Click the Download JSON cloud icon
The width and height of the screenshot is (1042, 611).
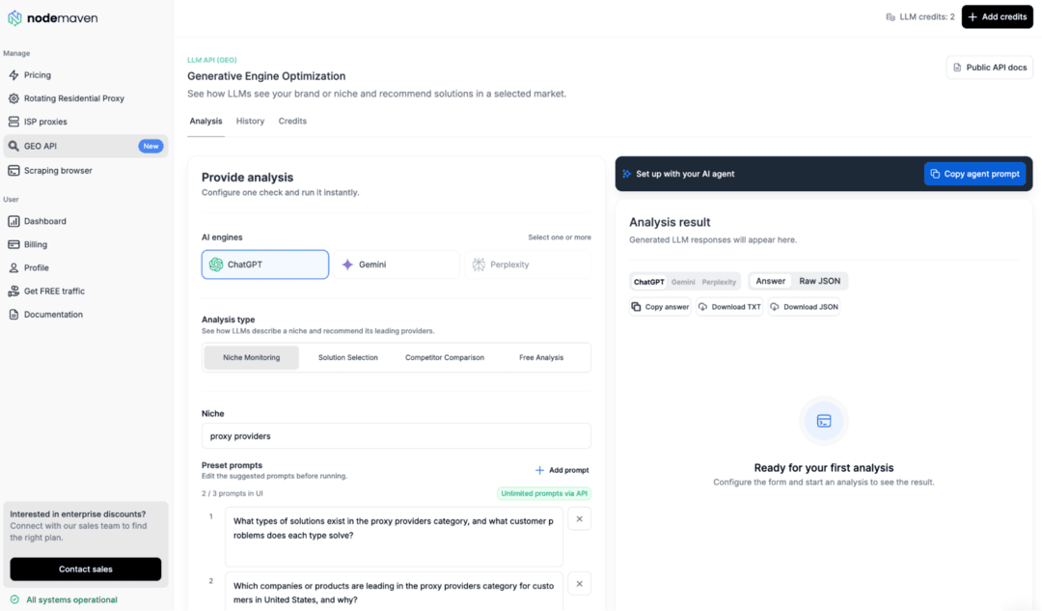click(x=774, y=307)
